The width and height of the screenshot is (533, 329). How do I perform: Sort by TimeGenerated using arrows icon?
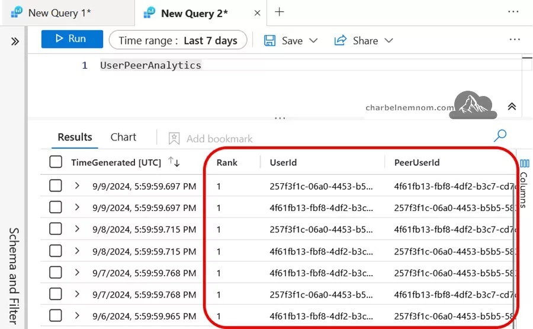[x=174, y=162]
